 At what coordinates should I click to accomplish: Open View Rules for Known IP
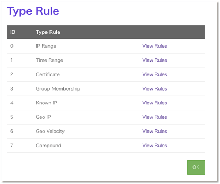(x=155, y=103)
